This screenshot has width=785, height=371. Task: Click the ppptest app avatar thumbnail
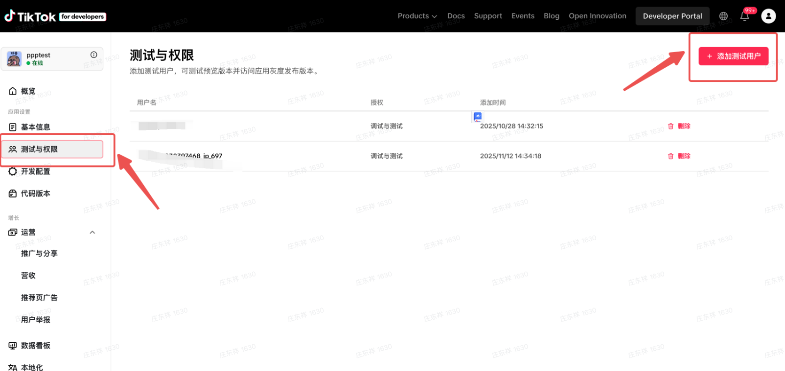click(x=14, y=59)
